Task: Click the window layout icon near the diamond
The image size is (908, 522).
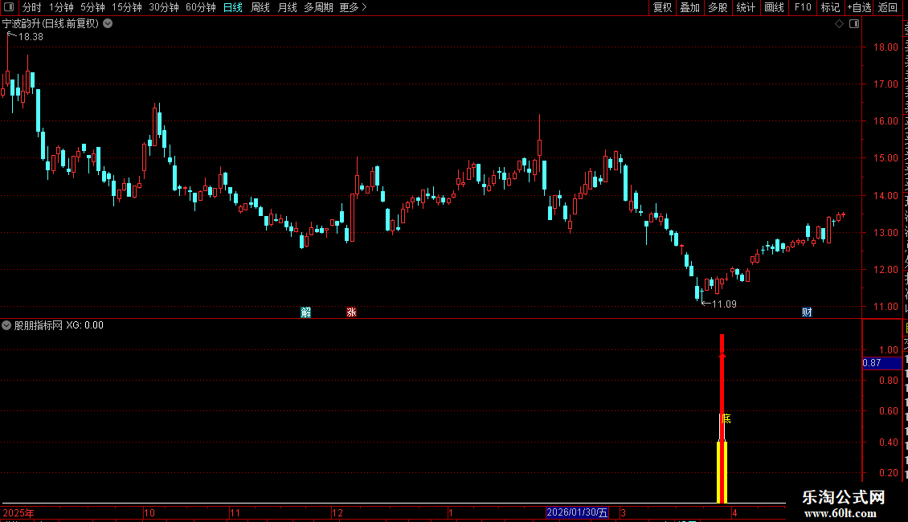Action: pyautogui.click(x=854, y=24)
